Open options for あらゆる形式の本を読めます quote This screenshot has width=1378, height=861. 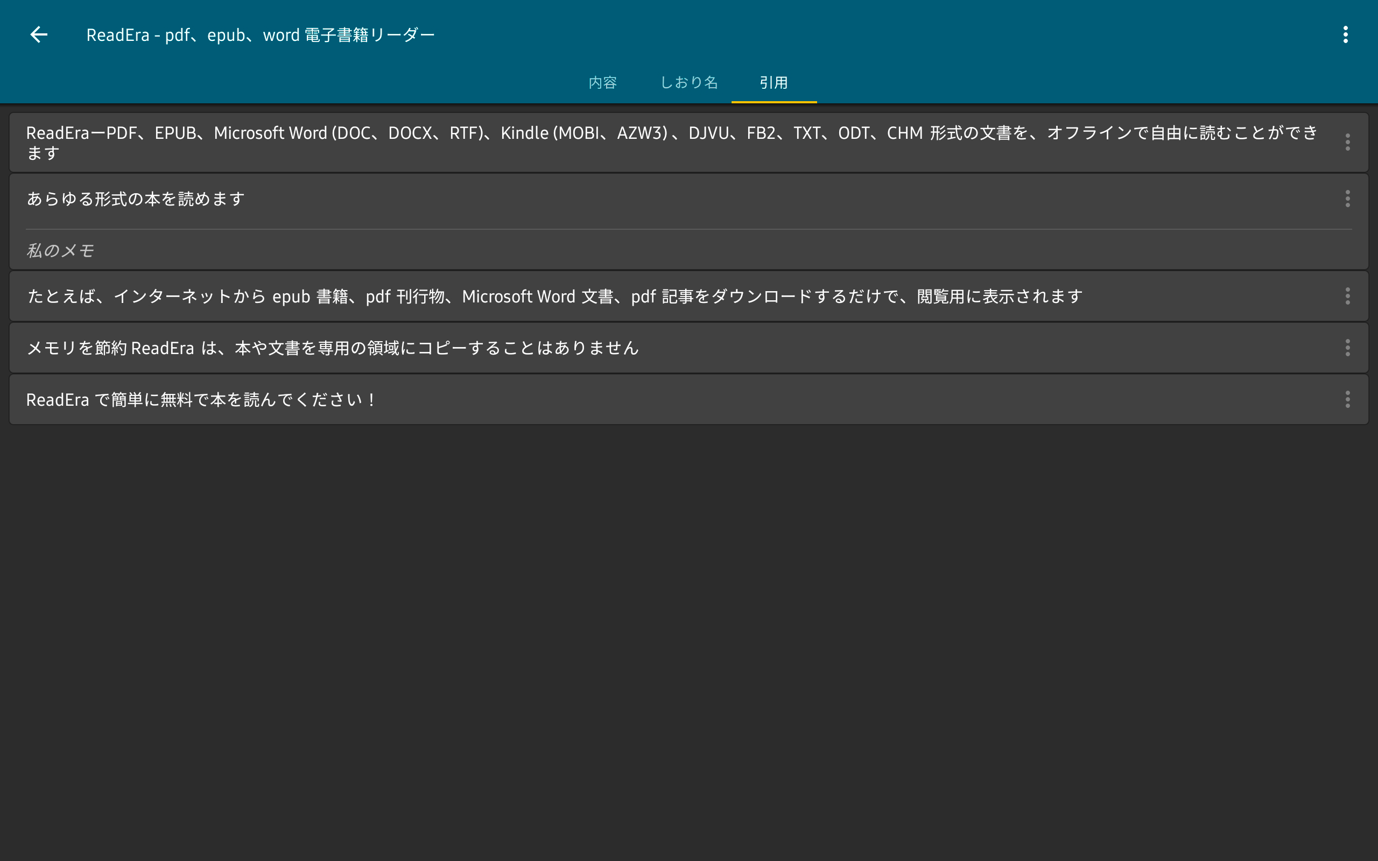(1347, 199)
